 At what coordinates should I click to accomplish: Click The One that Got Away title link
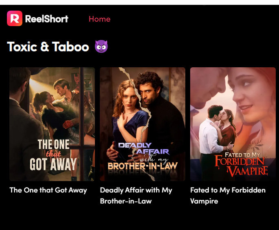click(x=48, y=190)
